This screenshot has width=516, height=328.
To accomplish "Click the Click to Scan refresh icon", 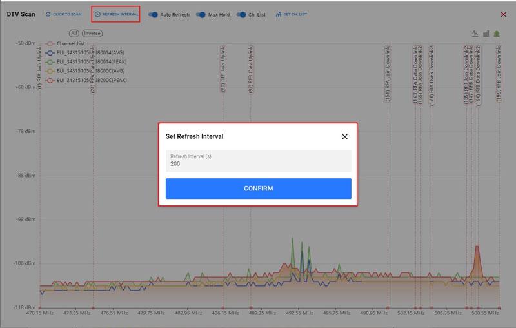I will pyautogui.click(x=48, y=14).
